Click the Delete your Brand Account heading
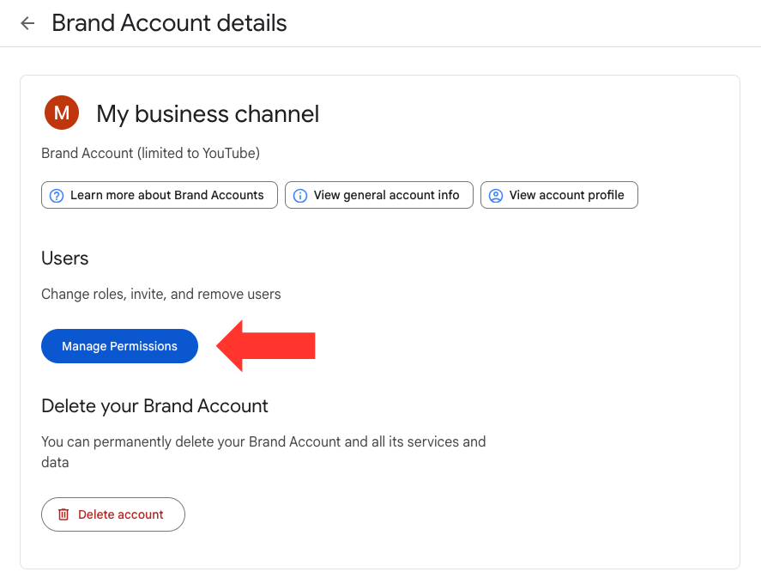The height and width of the screenshot is (584, 761). pyautogui.click(x=154, y=405)
